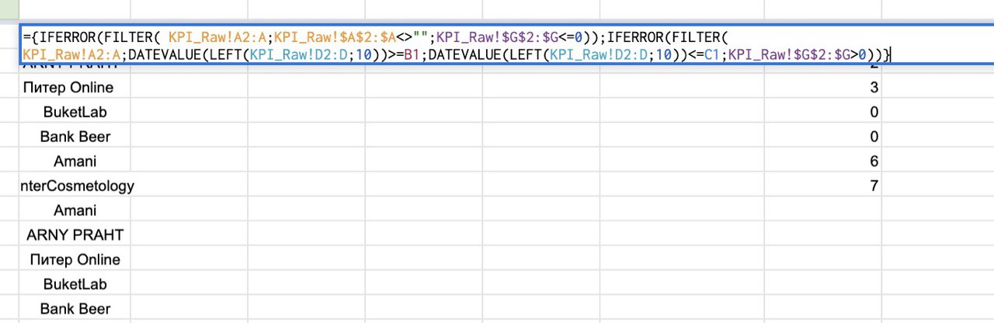The image size is (994, 323).
Task: Select the Amani cell in the row with 6
Action: pos(75,161)
